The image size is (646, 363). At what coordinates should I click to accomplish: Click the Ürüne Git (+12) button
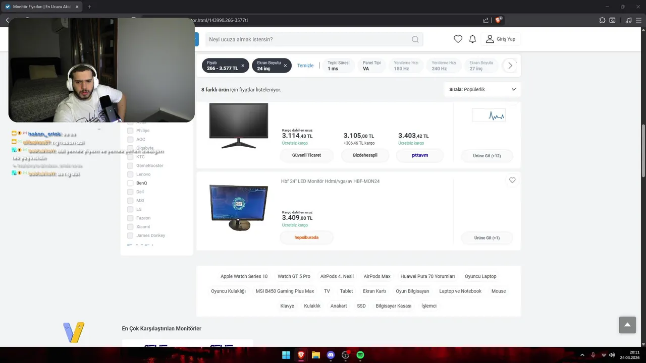(x=487, y=156)
